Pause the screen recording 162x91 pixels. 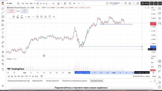point(152,4)
